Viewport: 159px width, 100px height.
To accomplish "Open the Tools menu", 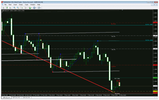I will (26, 5).
